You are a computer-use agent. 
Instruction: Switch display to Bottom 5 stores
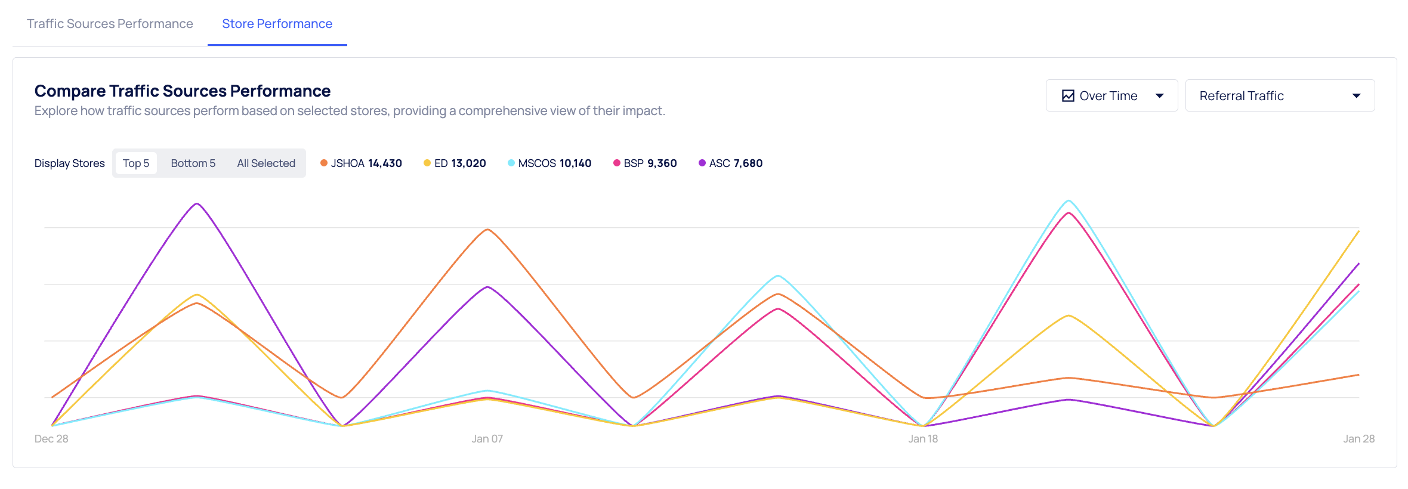tap(193, 163)
